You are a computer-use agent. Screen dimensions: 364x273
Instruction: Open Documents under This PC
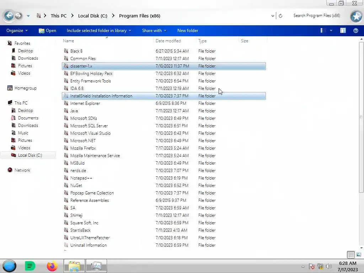coord(28,118)
